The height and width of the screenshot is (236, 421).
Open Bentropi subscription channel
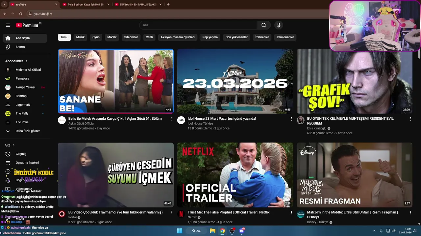pos(25,96)
